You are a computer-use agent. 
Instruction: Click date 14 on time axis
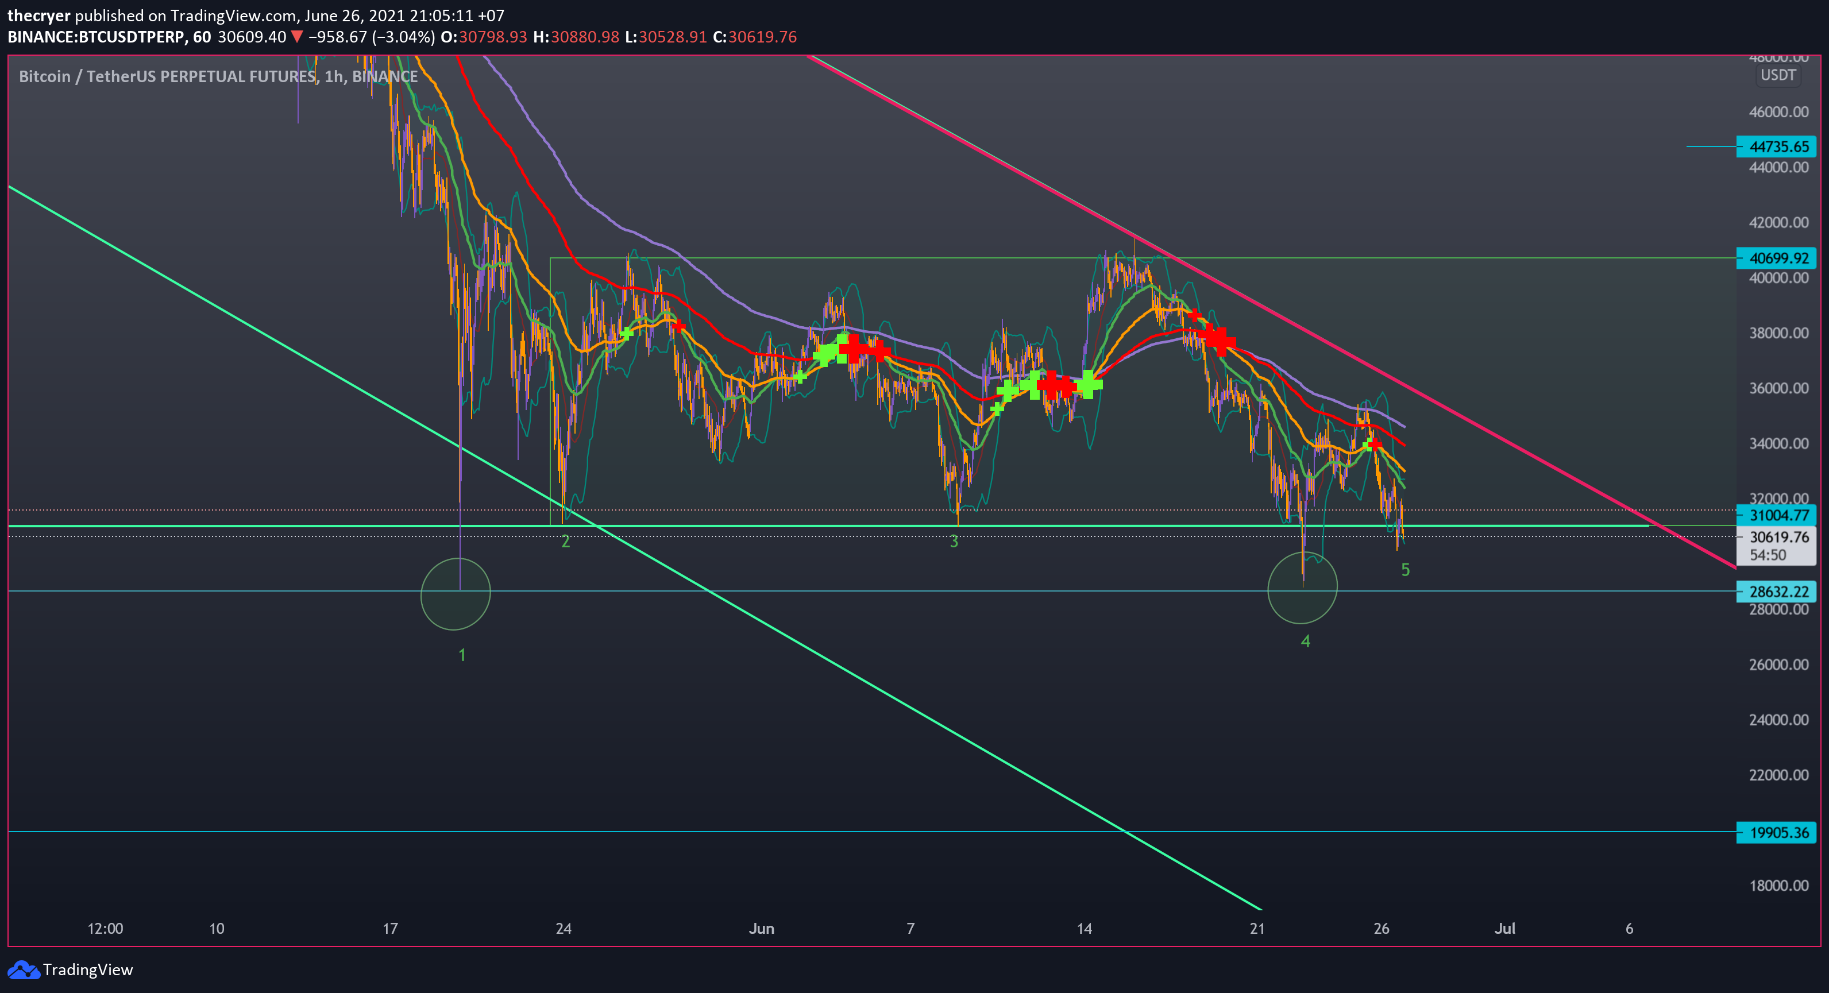tap(1083, 929)
